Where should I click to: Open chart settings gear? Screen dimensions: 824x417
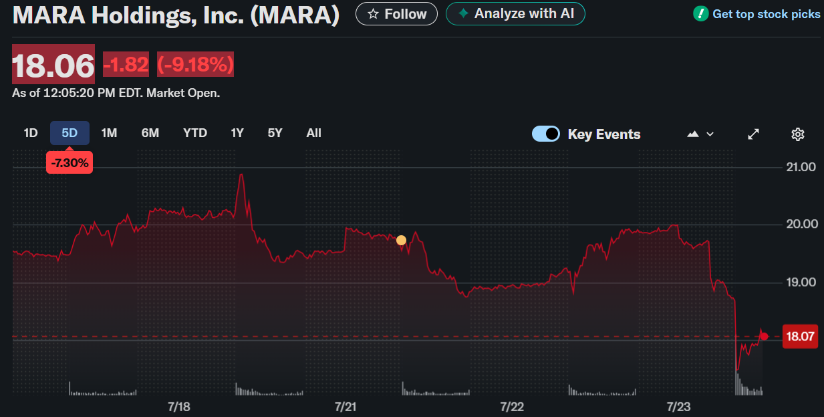797,134
